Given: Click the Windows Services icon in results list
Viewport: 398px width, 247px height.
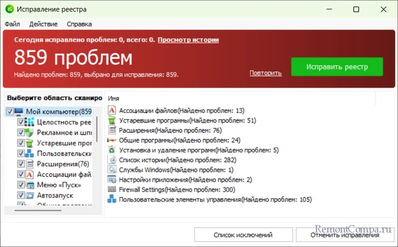Looking at the screenshot, I should pos(112,170).
